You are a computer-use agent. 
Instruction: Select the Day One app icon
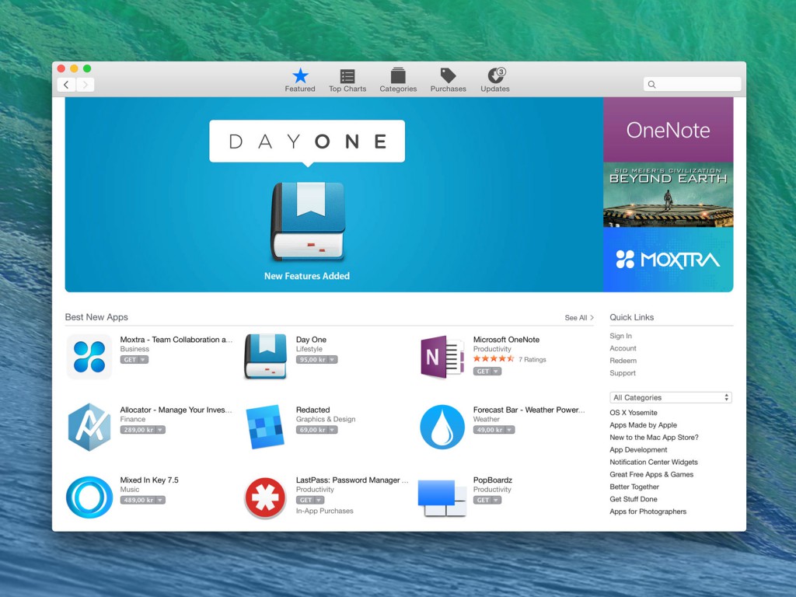pos(265,356)
